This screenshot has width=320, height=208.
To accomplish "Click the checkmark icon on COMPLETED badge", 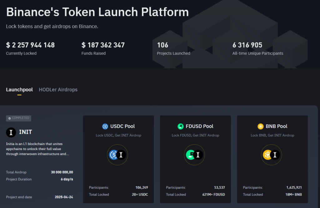I will point(9,118).
